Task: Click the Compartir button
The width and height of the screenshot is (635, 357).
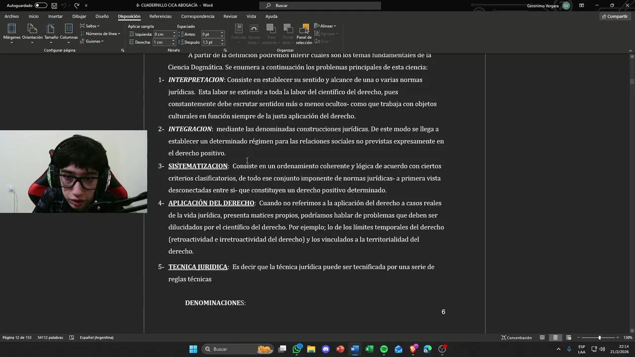Action: coord(615,16)
